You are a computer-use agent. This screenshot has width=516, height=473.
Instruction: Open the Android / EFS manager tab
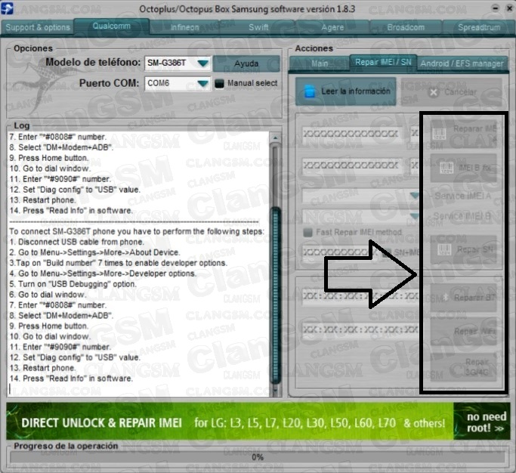462,63
